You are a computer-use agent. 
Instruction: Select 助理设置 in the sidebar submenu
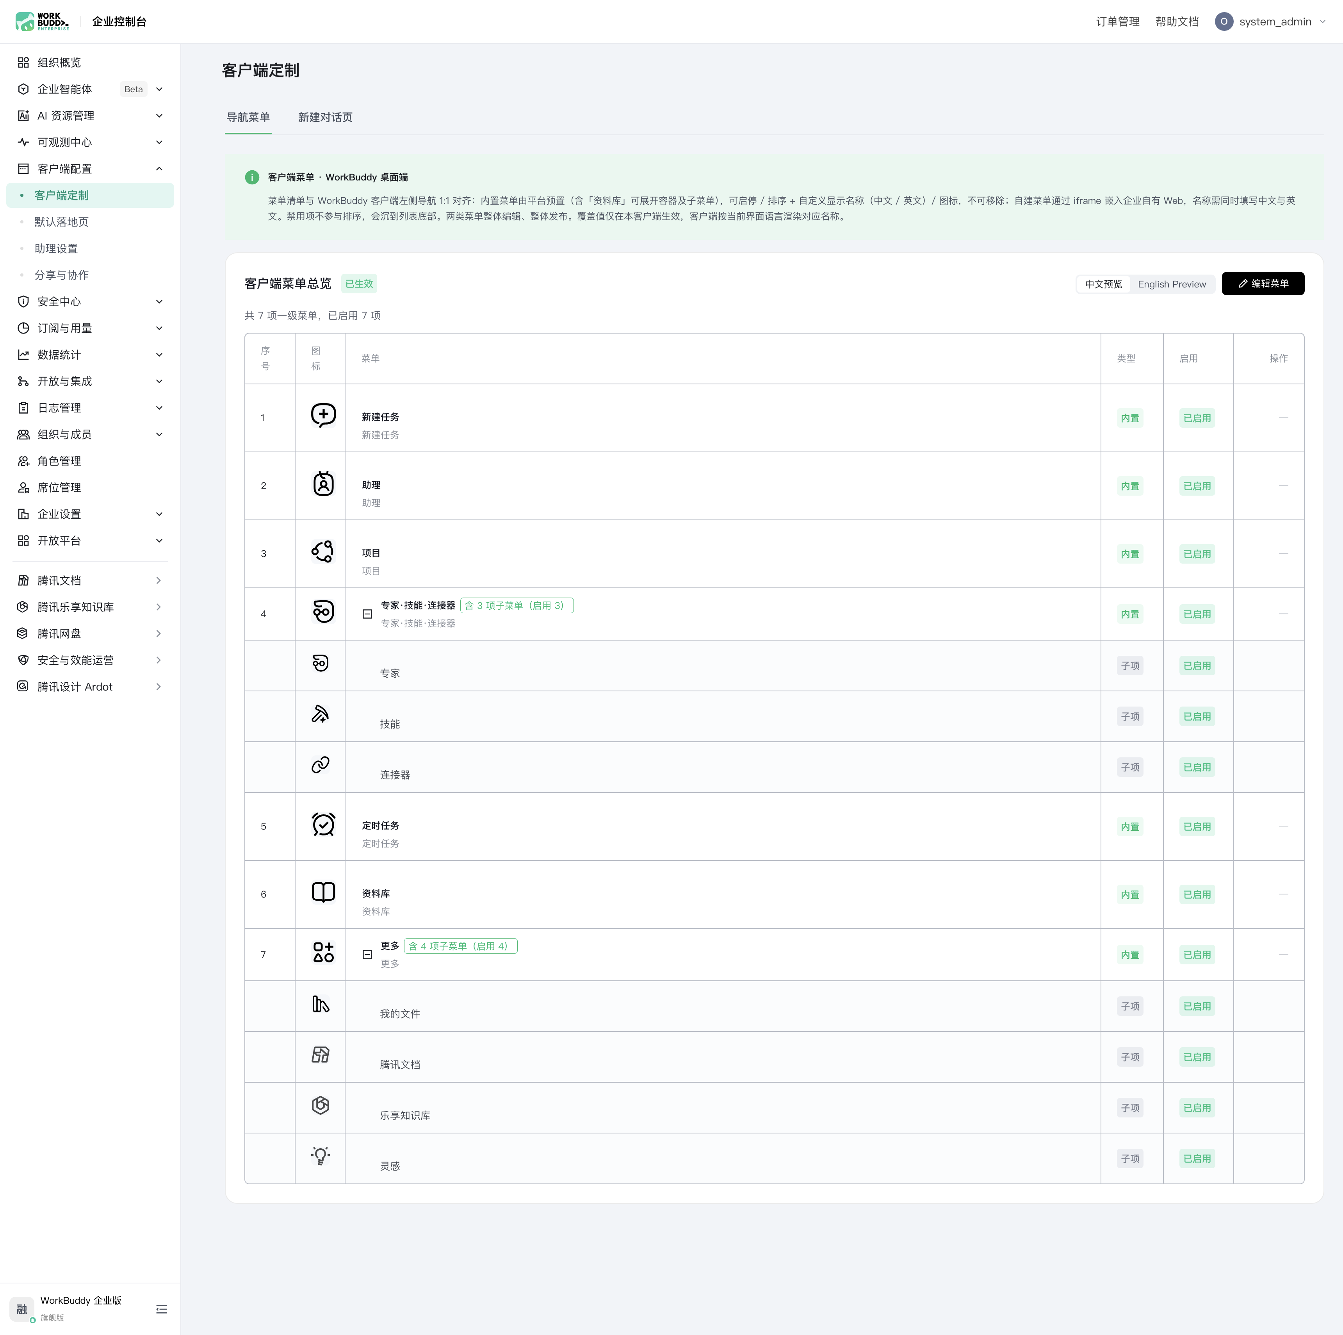click(90, 248)
